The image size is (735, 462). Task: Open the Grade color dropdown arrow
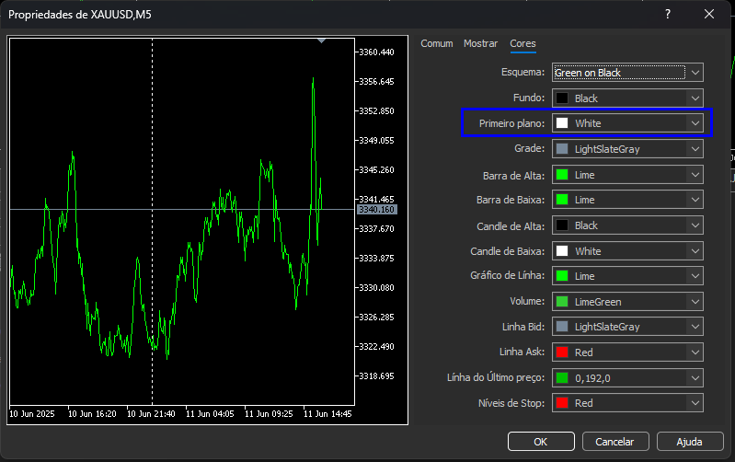[695, 149]
